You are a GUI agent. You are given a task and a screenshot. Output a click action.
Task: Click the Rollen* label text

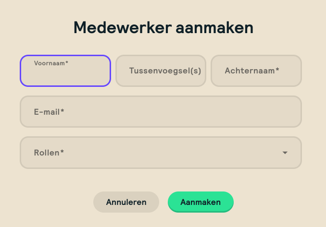click(49, 153)
